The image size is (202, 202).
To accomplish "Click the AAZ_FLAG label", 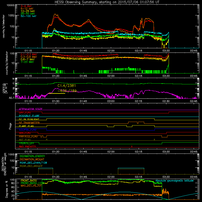I will [25, 140].
